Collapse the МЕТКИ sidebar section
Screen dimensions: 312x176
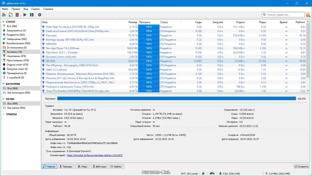point(4,99)
